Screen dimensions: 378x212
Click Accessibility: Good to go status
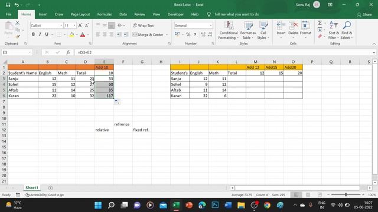pos(45,195)
